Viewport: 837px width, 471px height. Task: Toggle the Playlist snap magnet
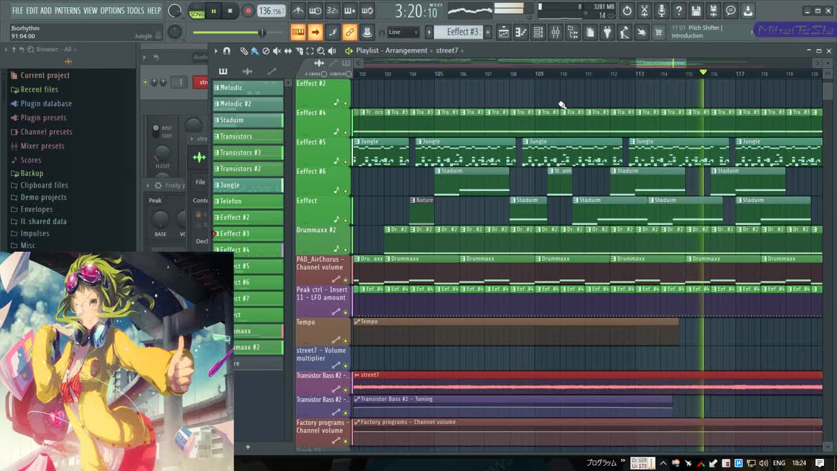tap(226, 51)
